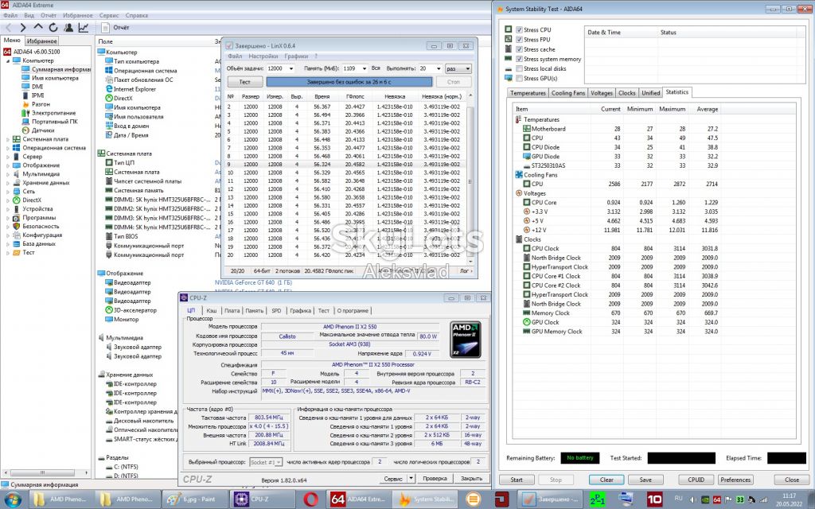
Task: Click the LinX results vertical scrollbar
Action: 470,181
